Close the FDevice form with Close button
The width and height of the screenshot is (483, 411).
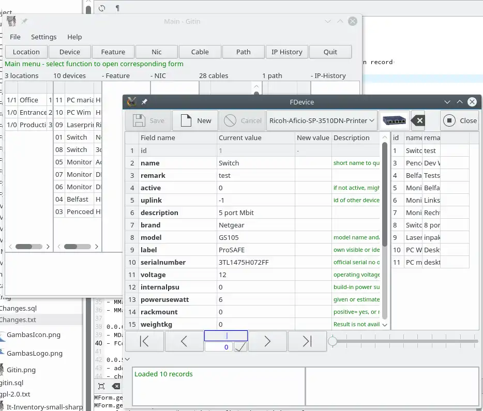460,120
